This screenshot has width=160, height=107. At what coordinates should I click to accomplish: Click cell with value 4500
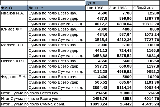tap(97, 13)
